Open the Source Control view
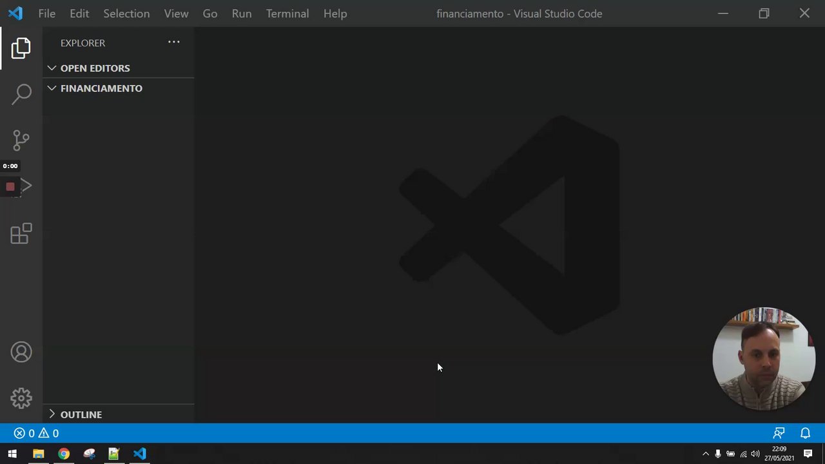The image size is (825, 464). click(x=21, y=140)
